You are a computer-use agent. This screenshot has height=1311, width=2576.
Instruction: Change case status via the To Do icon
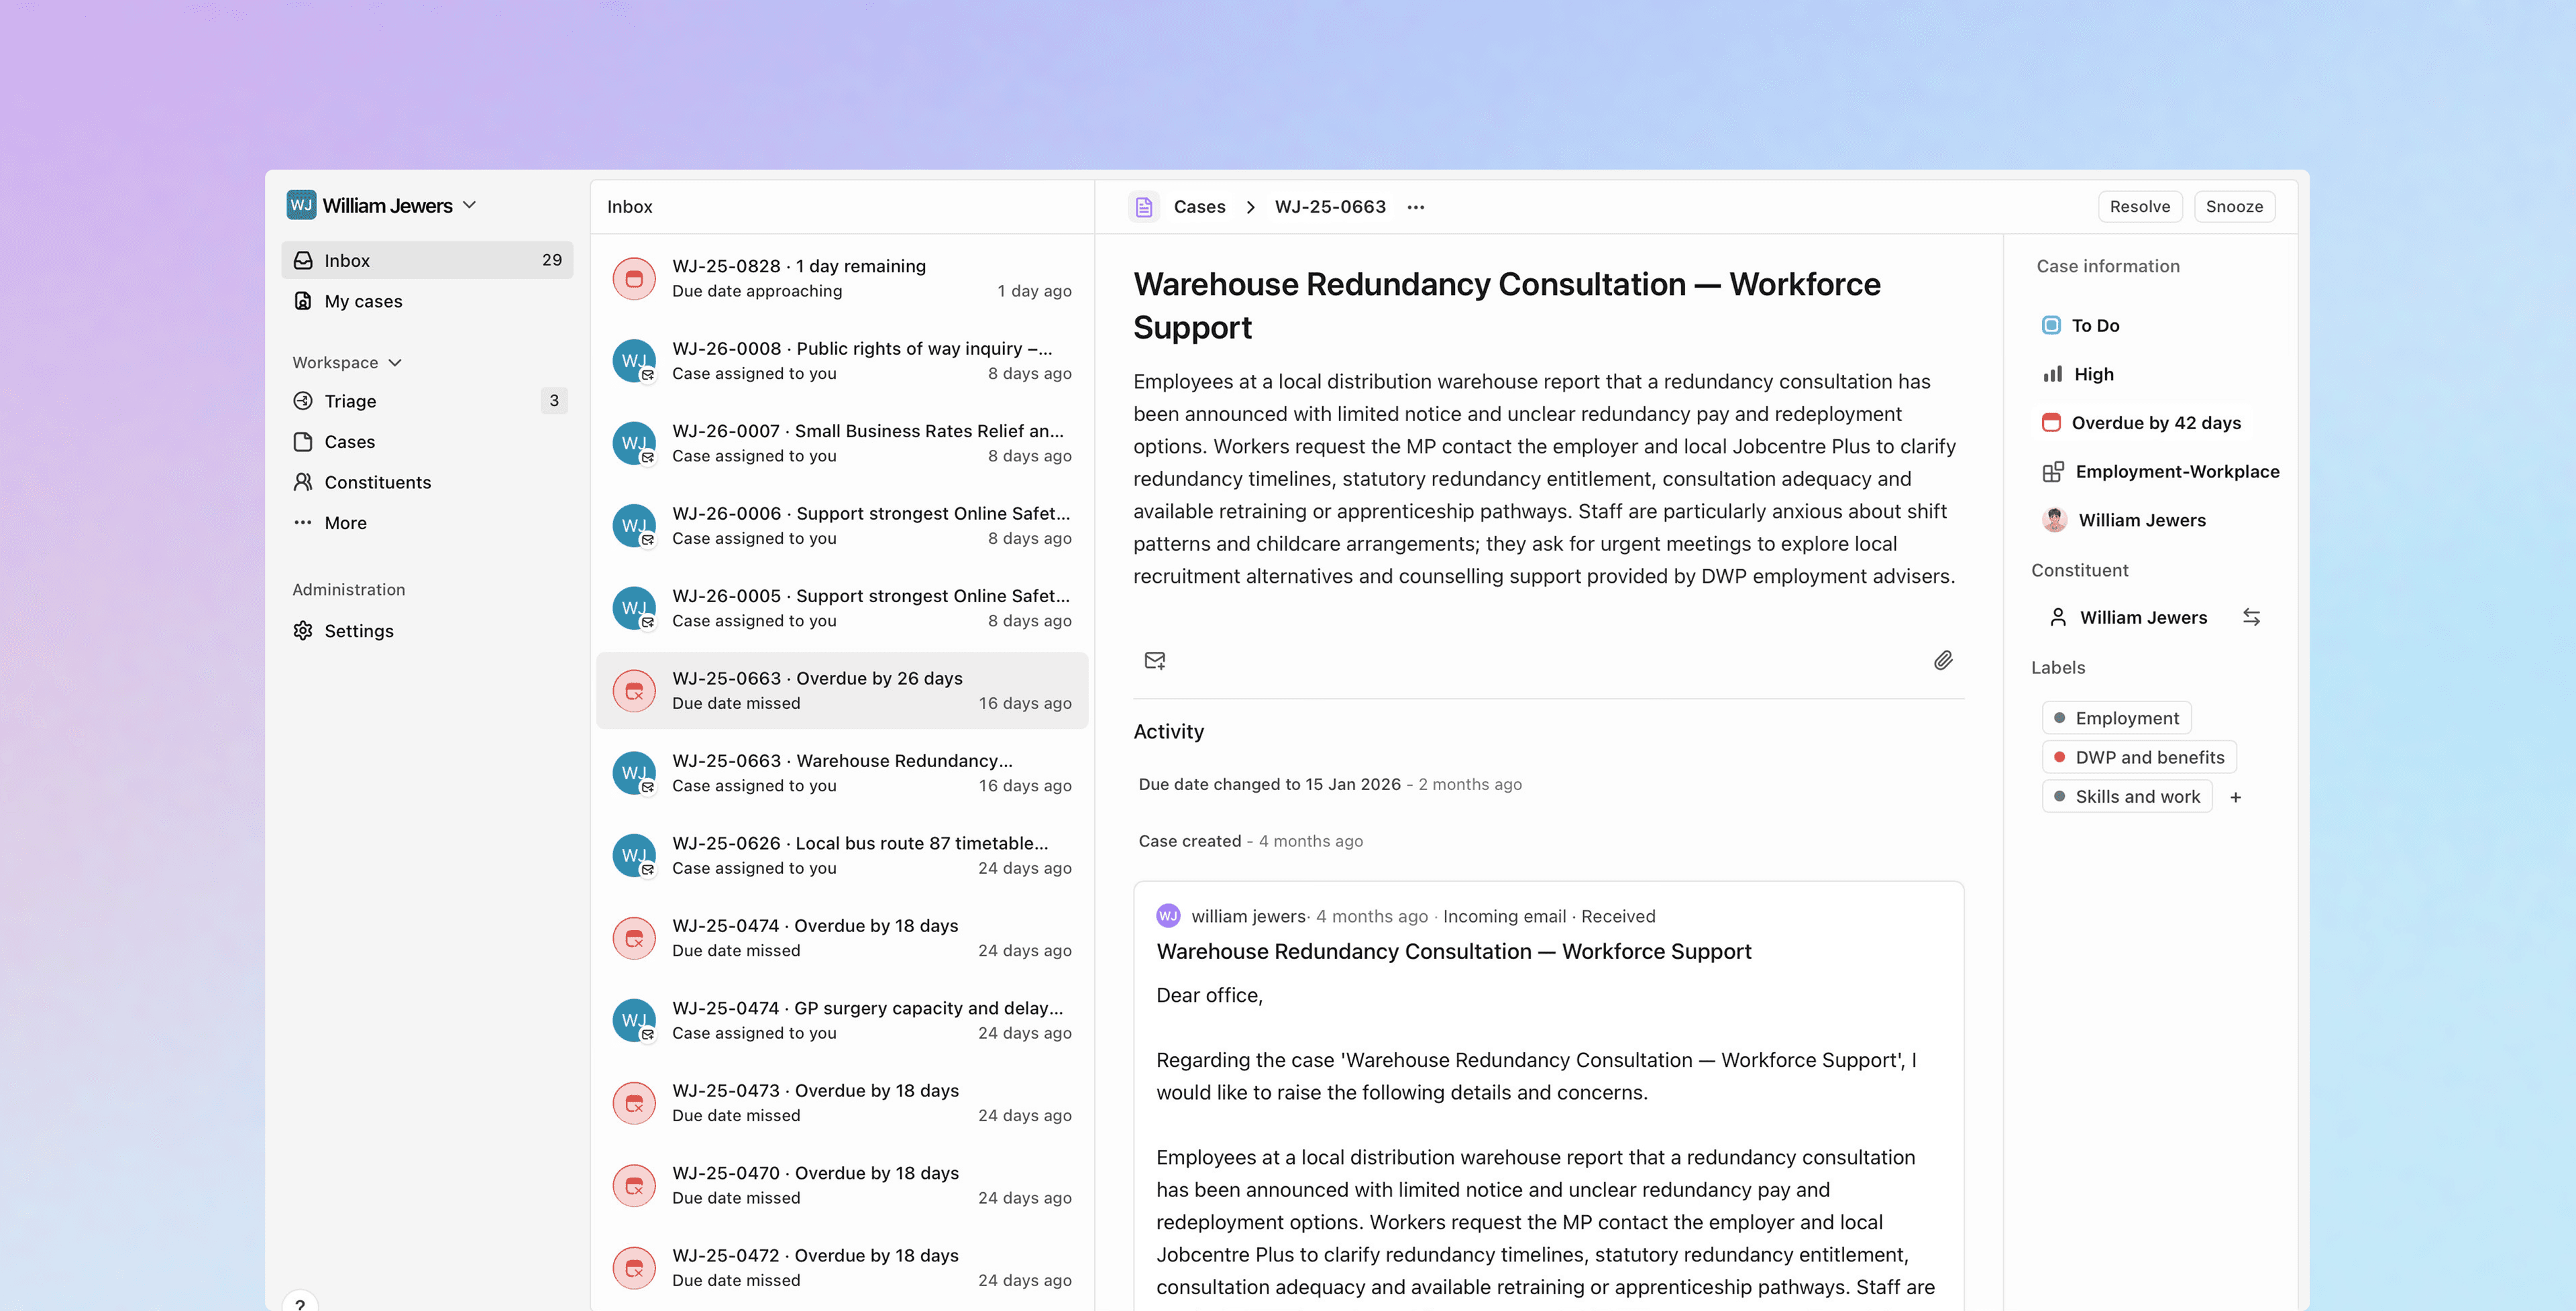2052,324
